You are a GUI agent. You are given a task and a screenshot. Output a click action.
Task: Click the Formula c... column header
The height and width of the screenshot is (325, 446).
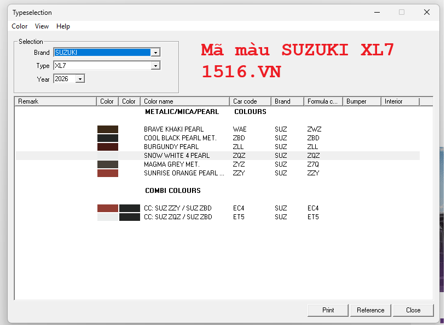pyautogui.click(x=323, y=101)
